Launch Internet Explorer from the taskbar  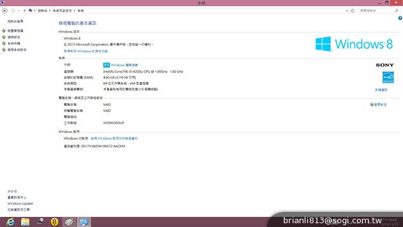pos(10,222)
